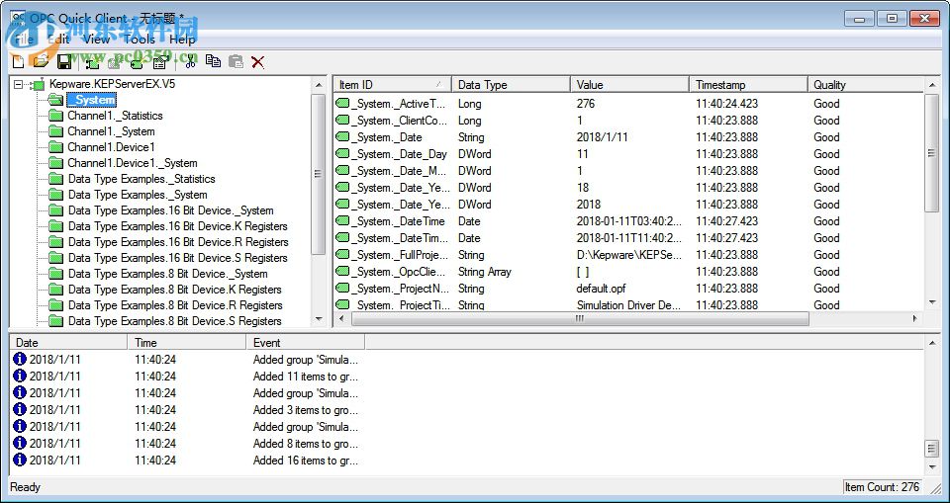This screenshot has width=950, height=503.
Task: Click the New Server Connection toolbar icon
Action: coord(93,61)
